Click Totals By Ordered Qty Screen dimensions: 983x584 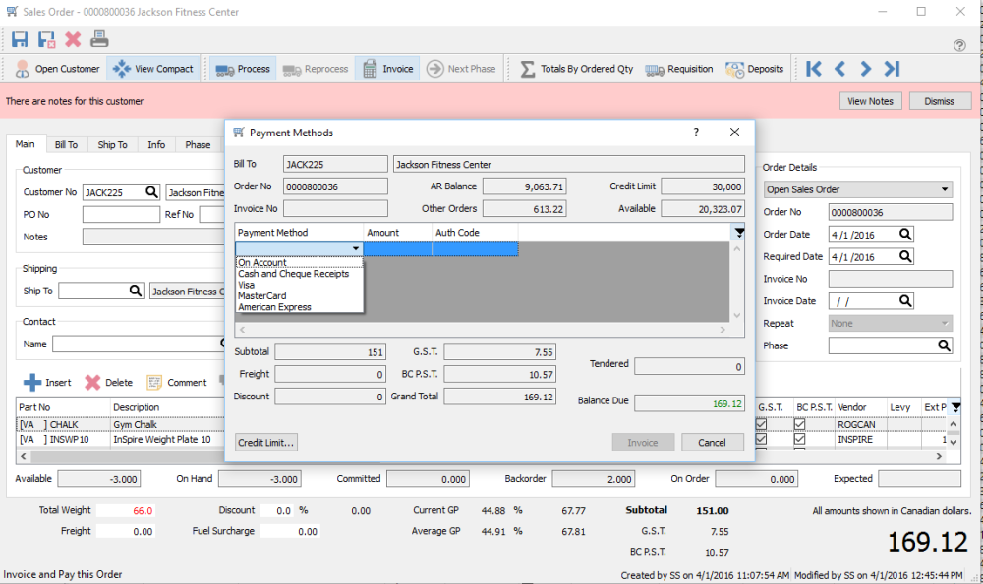pos(576,69)
